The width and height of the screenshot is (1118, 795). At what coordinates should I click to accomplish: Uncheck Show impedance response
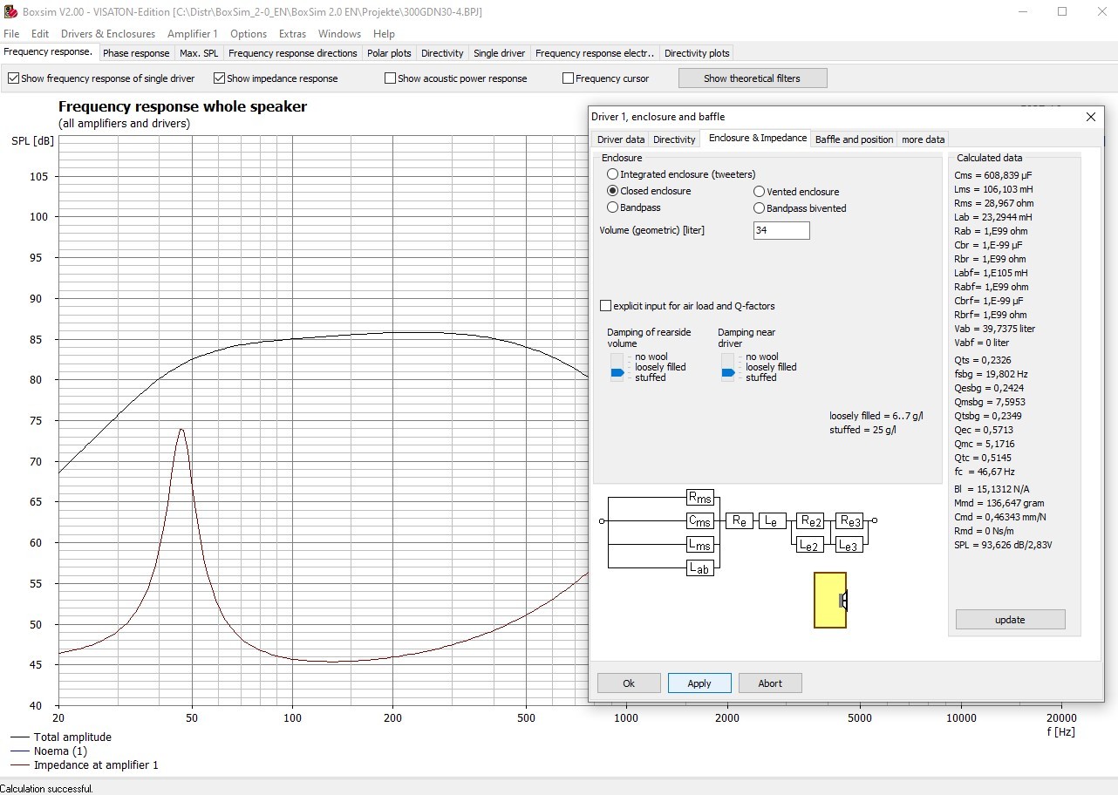pos(220,78)
